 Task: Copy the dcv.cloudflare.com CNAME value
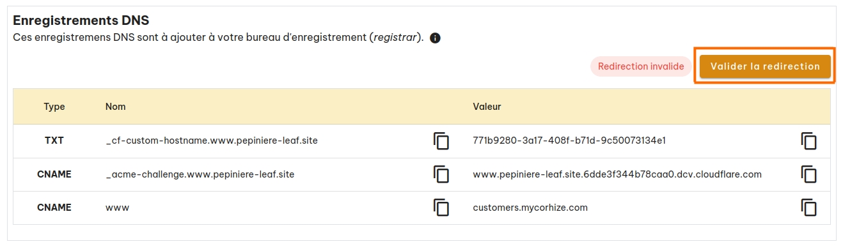(809, 174)
